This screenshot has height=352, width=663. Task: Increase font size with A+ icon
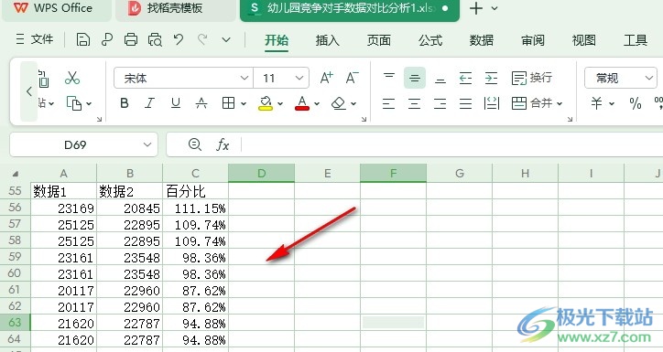coord(326,78)
